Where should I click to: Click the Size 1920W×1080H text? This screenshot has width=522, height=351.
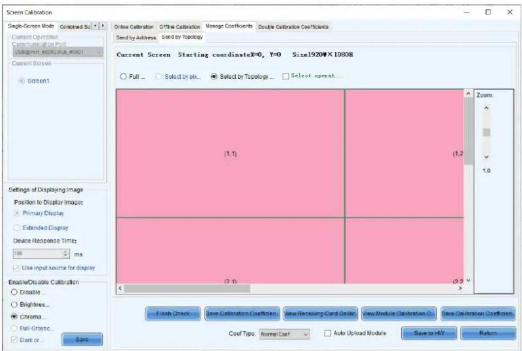(323, 54)
